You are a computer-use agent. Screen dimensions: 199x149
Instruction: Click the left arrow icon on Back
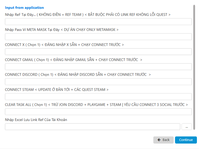(159, 140)
